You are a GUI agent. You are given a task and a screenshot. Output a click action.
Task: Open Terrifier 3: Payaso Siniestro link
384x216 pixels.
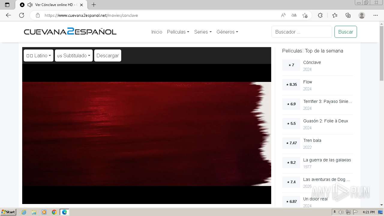[328, 101]
